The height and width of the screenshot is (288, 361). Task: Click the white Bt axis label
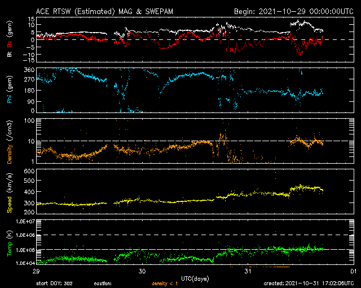[x=9, y=55]
